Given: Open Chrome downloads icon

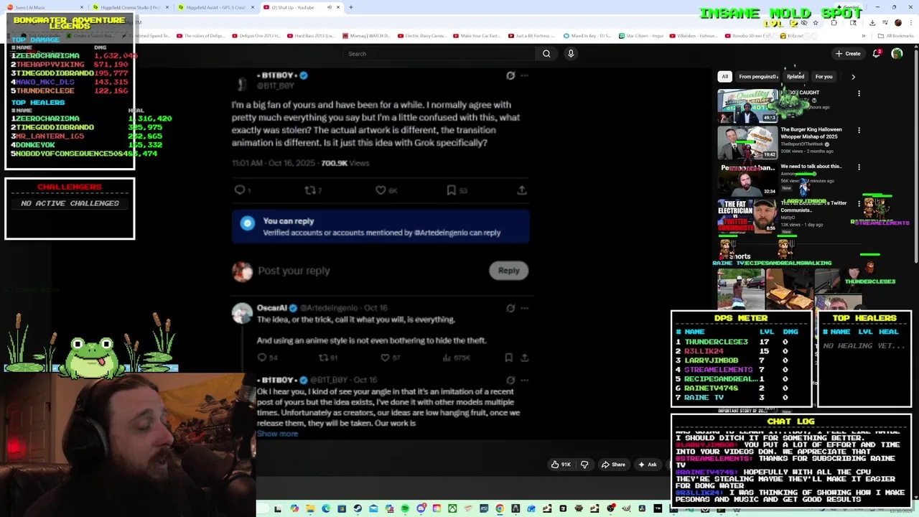Looking at the screenshot, I should [872, 23].
